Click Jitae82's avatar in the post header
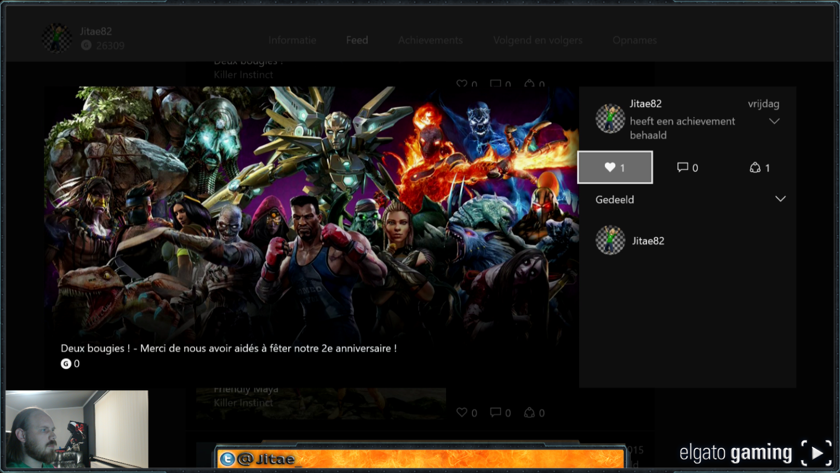The image size is (840, 473). (x=610, y=118)
